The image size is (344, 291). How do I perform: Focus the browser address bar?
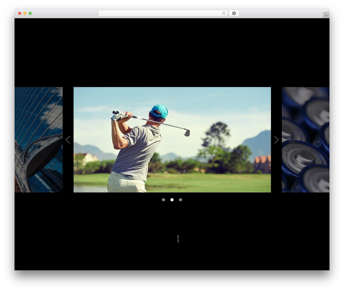click(163, 13)
